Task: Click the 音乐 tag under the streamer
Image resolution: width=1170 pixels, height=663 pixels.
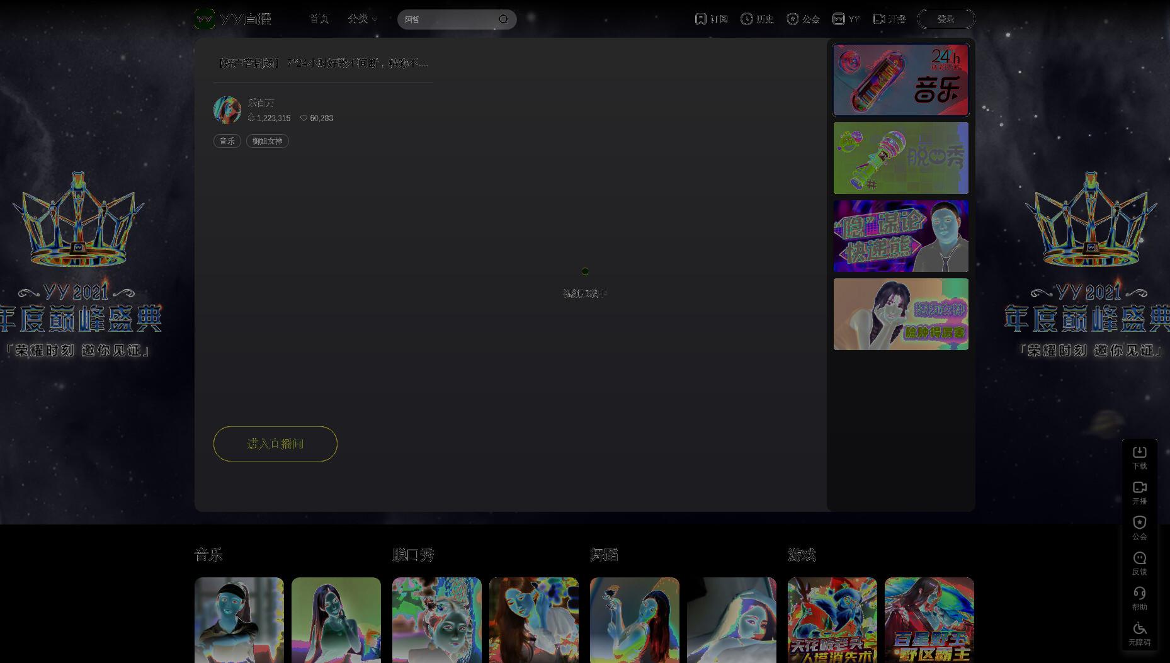Action: (227, 141)
